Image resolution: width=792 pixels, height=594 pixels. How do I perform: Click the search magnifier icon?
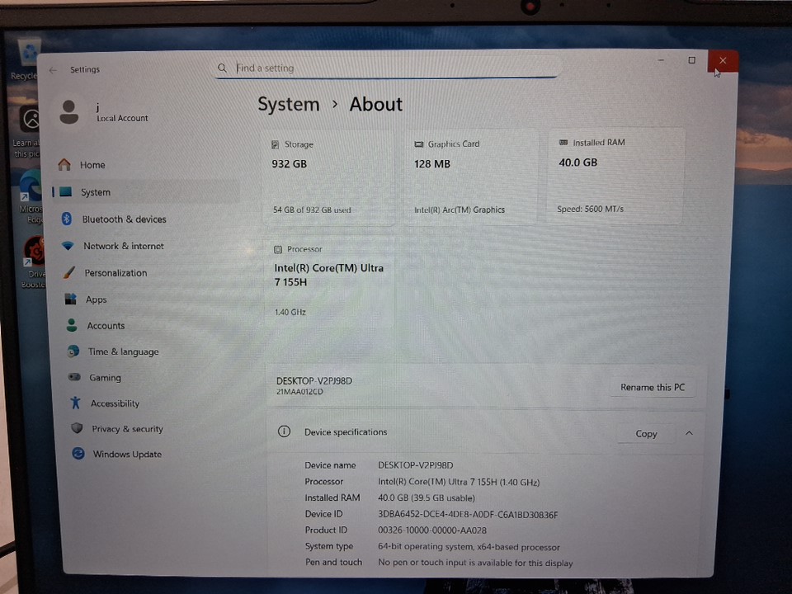(223, 68)
